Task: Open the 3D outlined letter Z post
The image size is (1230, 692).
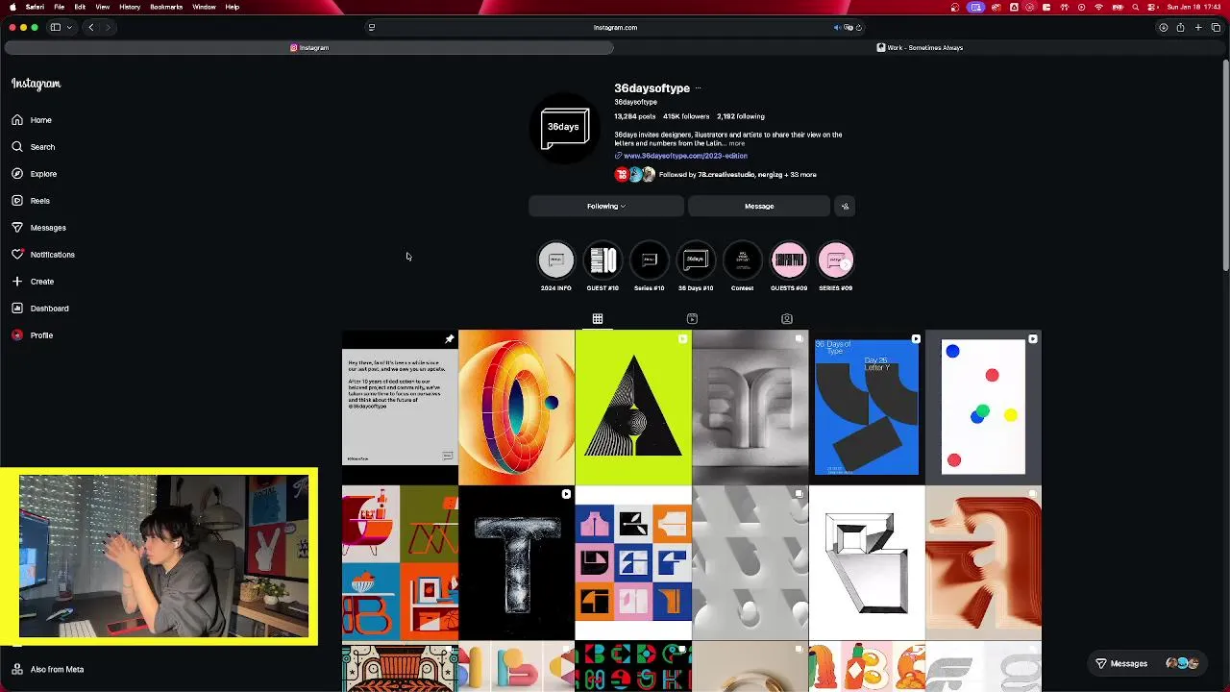Action: (867, 563)
